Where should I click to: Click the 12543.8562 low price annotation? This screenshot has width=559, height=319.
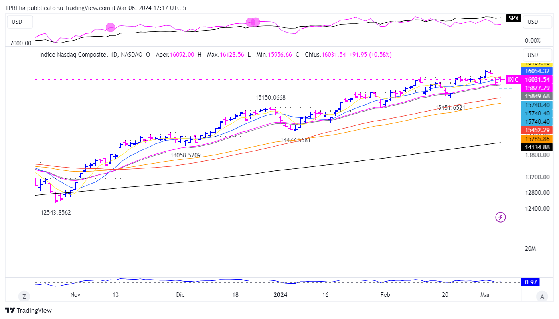[56, 213]
